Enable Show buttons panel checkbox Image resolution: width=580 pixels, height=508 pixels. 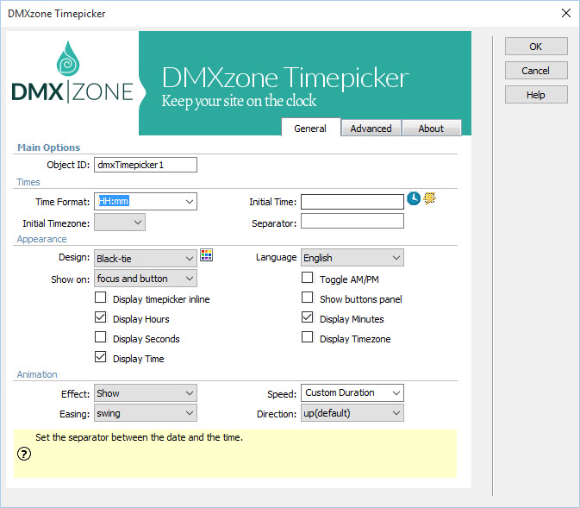(x=308, y=298)
